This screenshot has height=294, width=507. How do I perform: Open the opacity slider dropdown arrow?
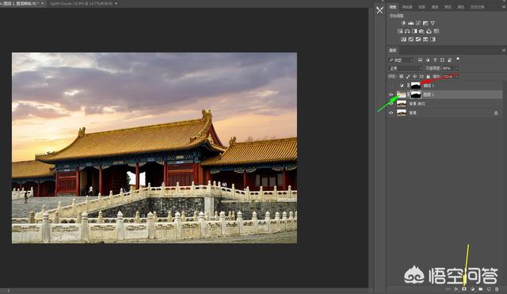click(x=457, y=68)
